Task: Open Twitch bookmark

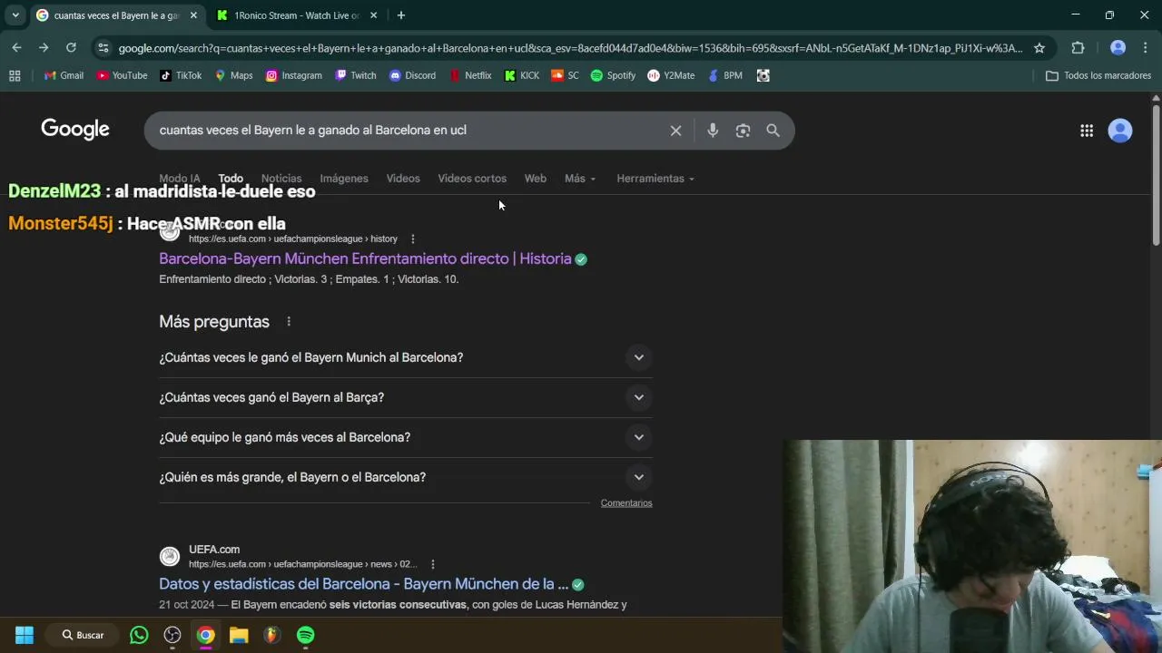Action: coord(355,75)
